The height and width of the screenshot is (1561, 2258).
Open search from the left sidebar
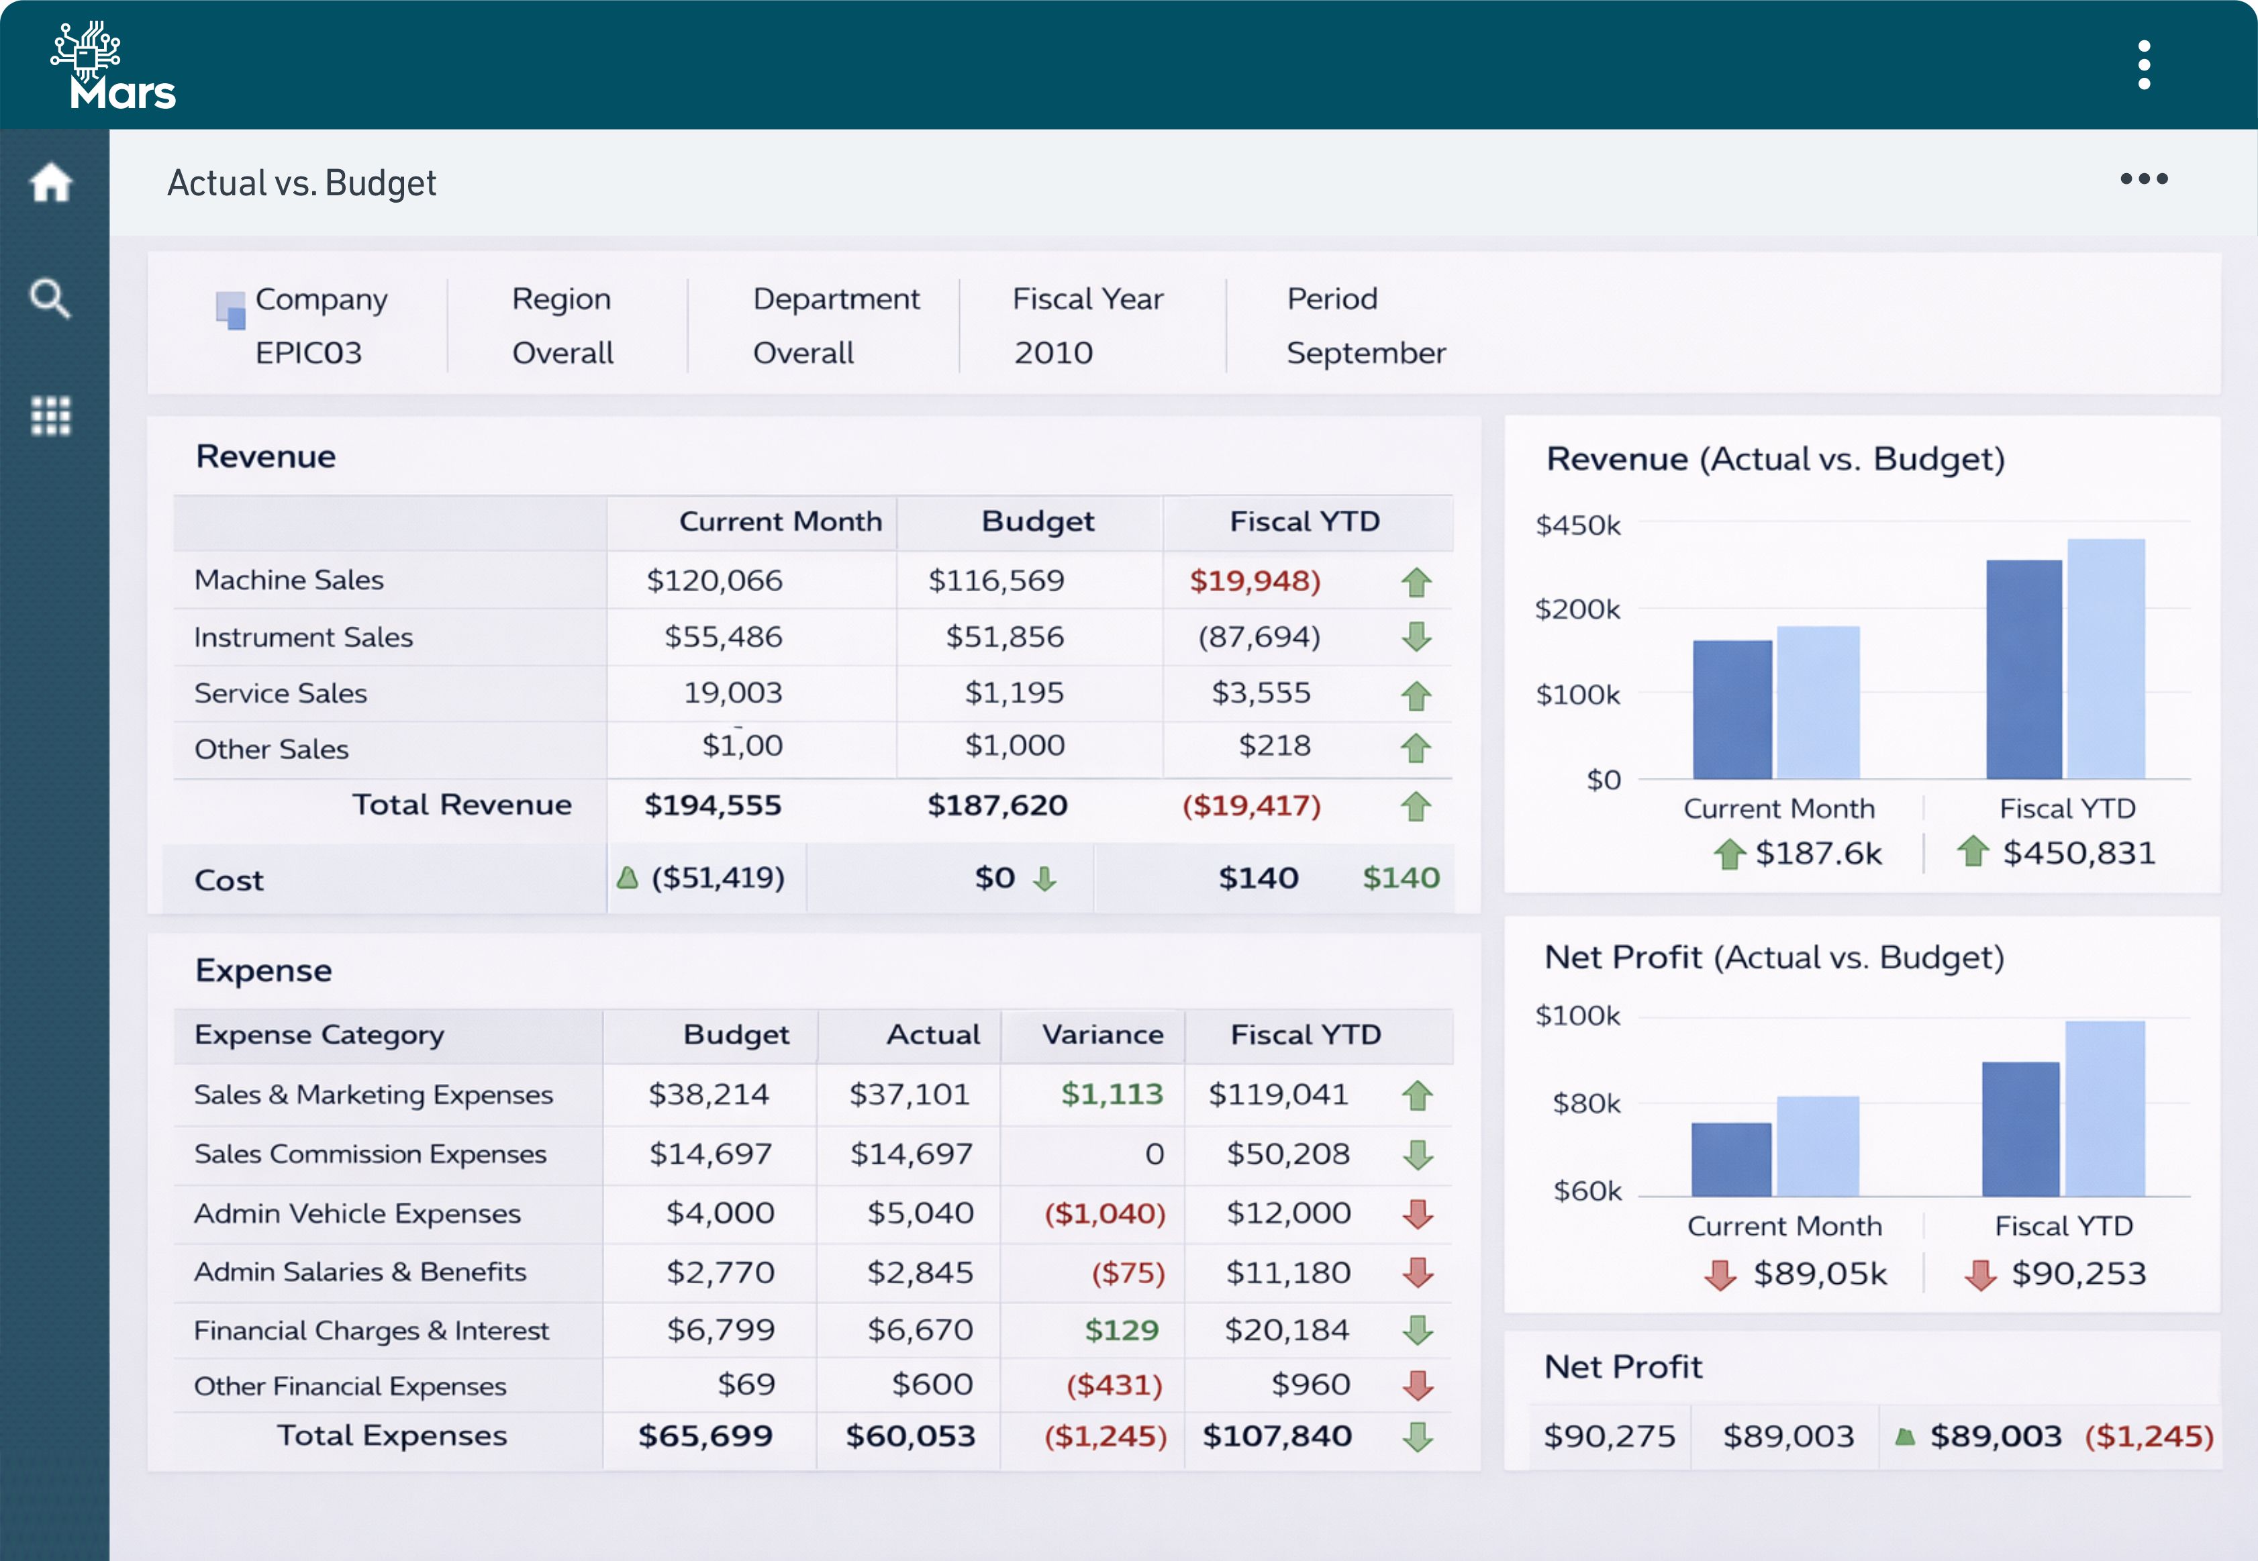point(51,299)
